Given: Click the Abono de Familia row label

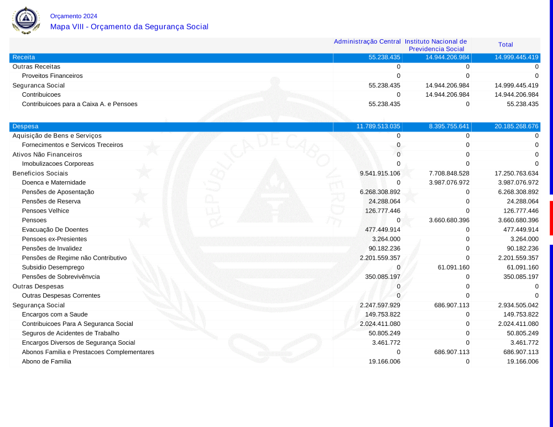Looking at the screenshot, I should pyautogui.click(x=46, y=362).
